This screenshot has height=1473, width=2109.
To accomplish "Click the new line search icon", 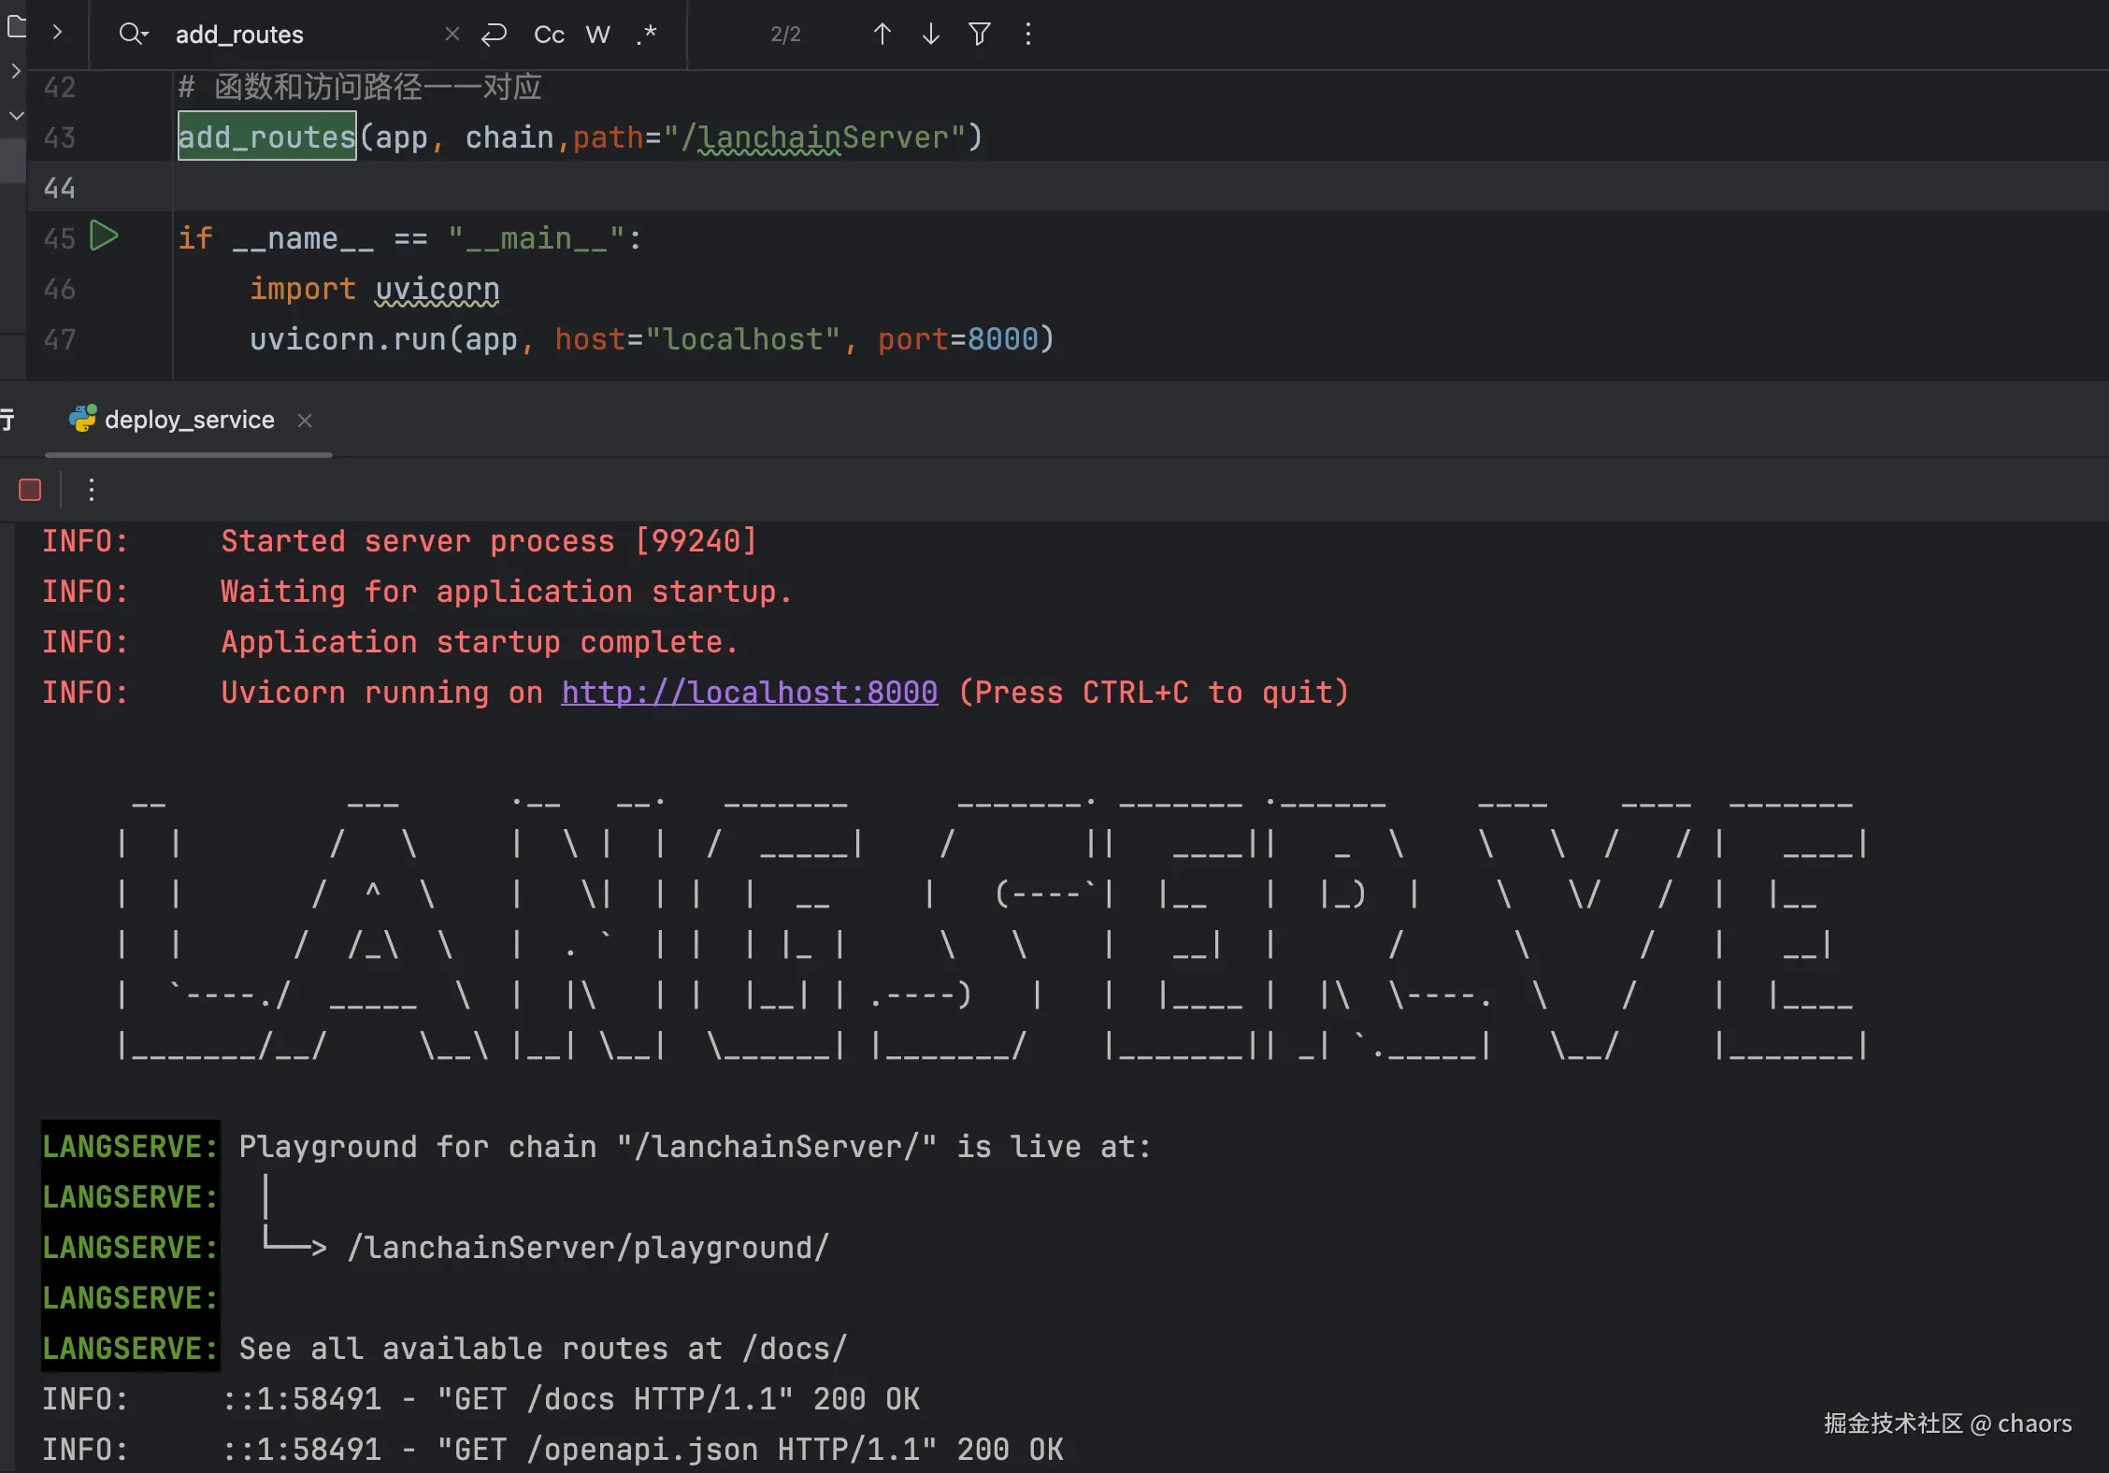I will 494,35.
